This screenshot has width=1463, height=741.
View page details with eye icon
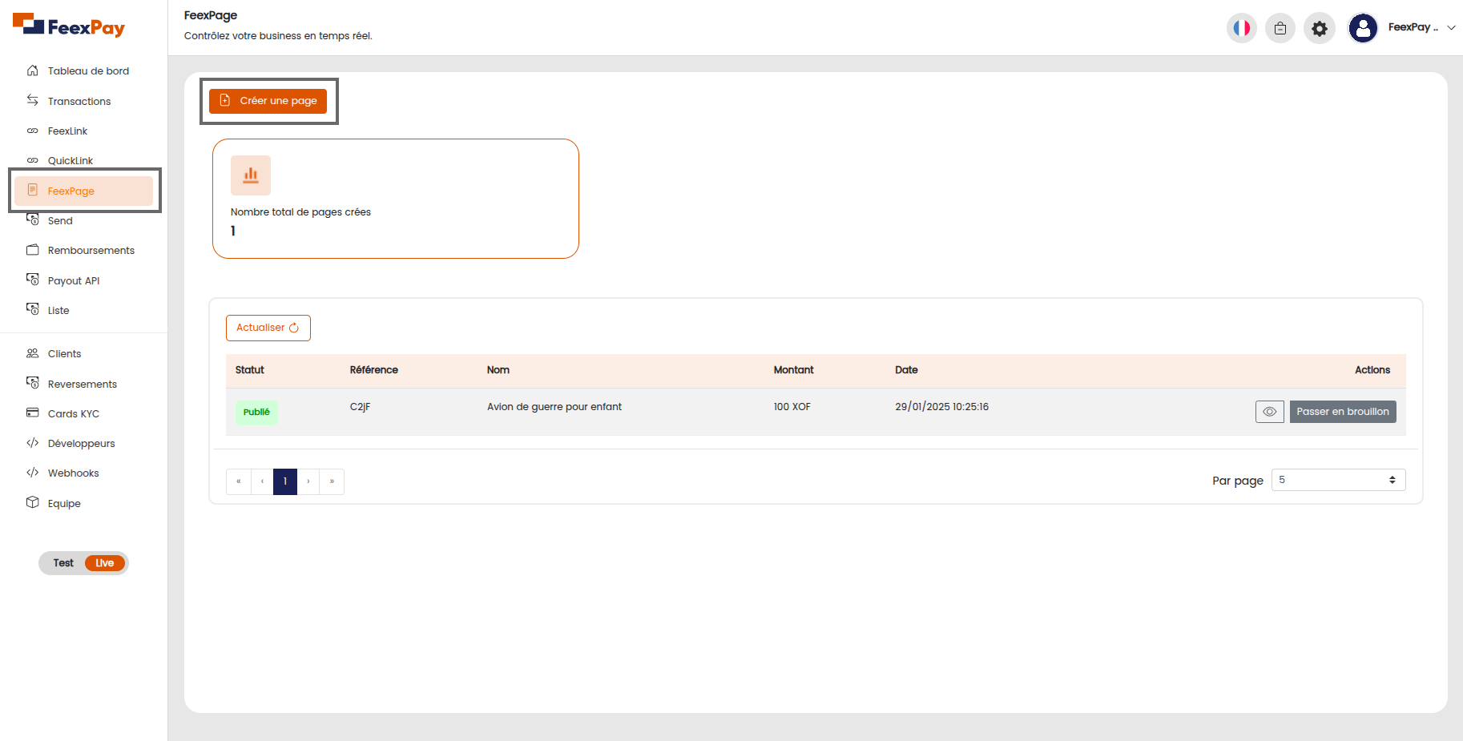pyautogui.click(x=1270, y=412)
